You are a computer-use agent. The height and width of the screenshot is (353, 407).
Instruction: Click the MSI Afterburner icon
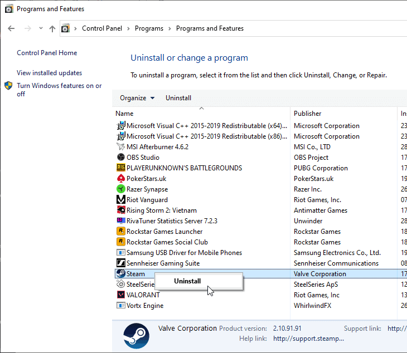(x=120, y=146)
